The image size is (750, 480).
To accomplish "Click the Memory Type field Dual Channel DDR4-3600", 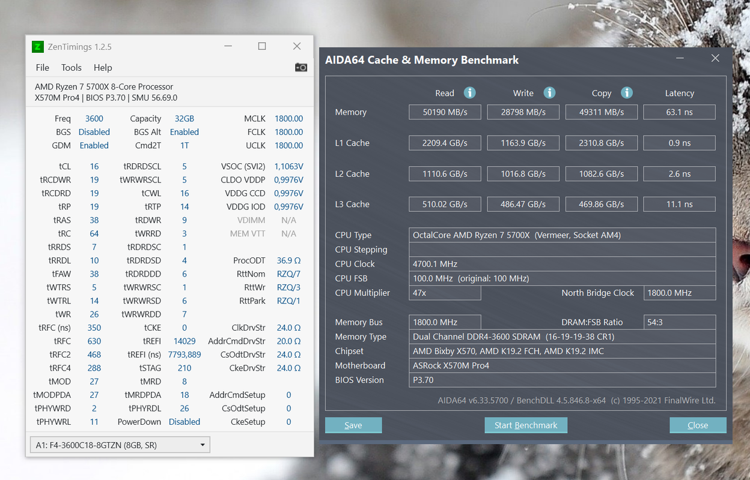I will coord(562,337).
